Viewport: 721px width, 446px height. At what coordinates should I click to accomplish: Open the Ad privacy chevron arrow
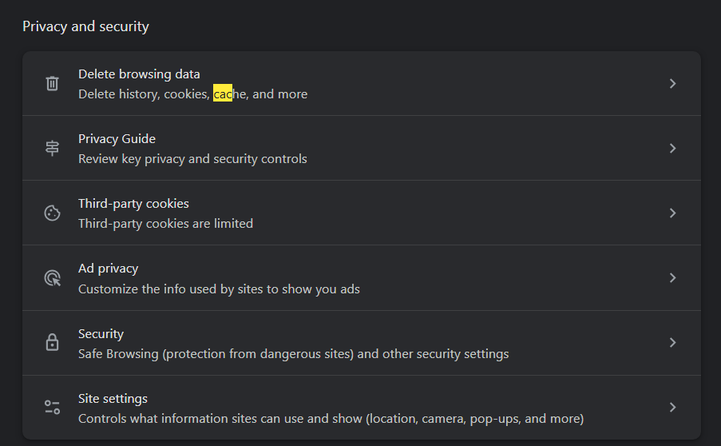coord(672,278)
